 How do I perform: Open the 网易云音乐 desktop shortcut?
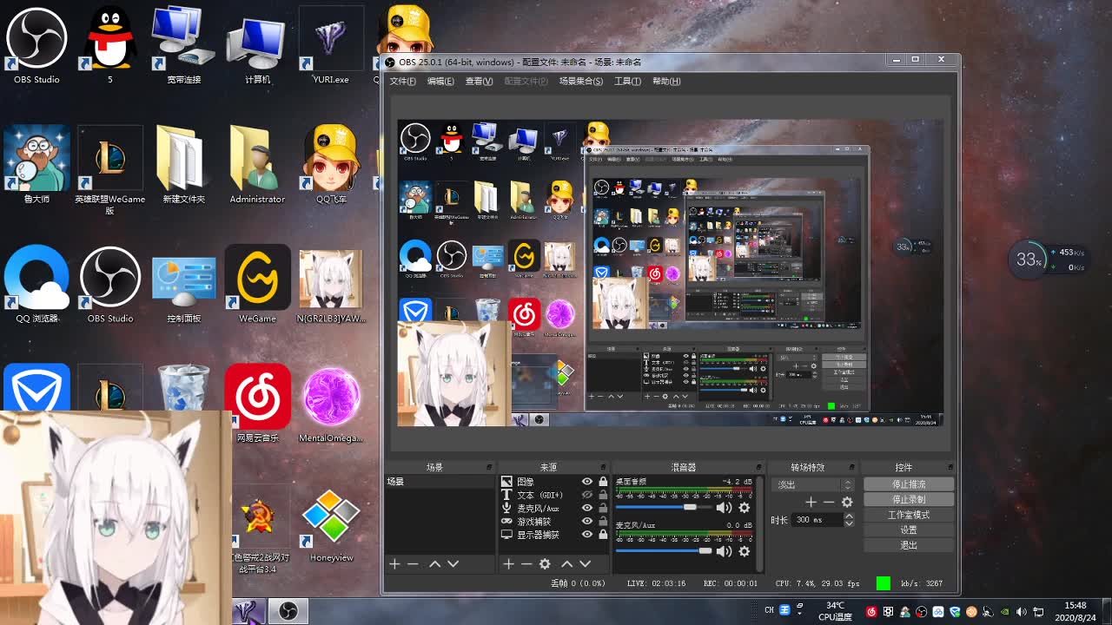coord(257,404)
